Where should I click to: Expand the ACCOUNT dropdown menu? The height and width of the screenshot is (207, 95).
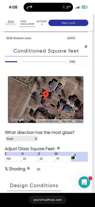coord(42,23)
